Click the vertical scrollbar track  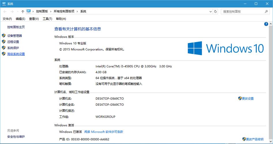tap(271, 82)
